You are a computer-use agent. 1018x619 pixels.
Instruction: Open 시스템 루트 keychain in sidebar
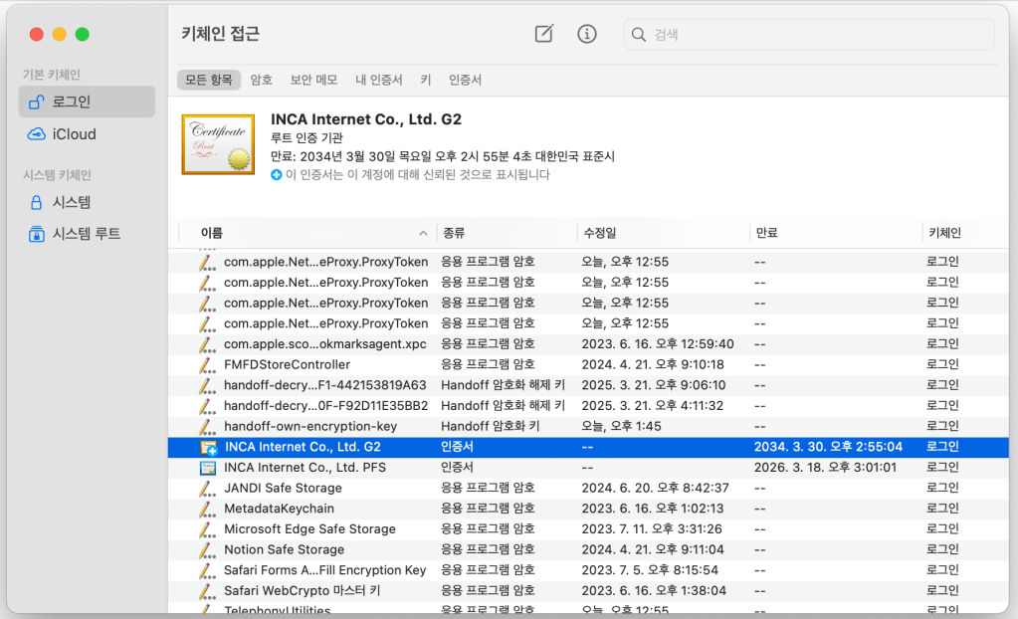86,234
